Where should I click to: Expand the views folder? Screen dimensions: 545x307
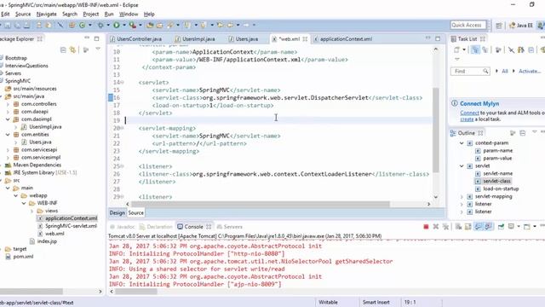32,211
